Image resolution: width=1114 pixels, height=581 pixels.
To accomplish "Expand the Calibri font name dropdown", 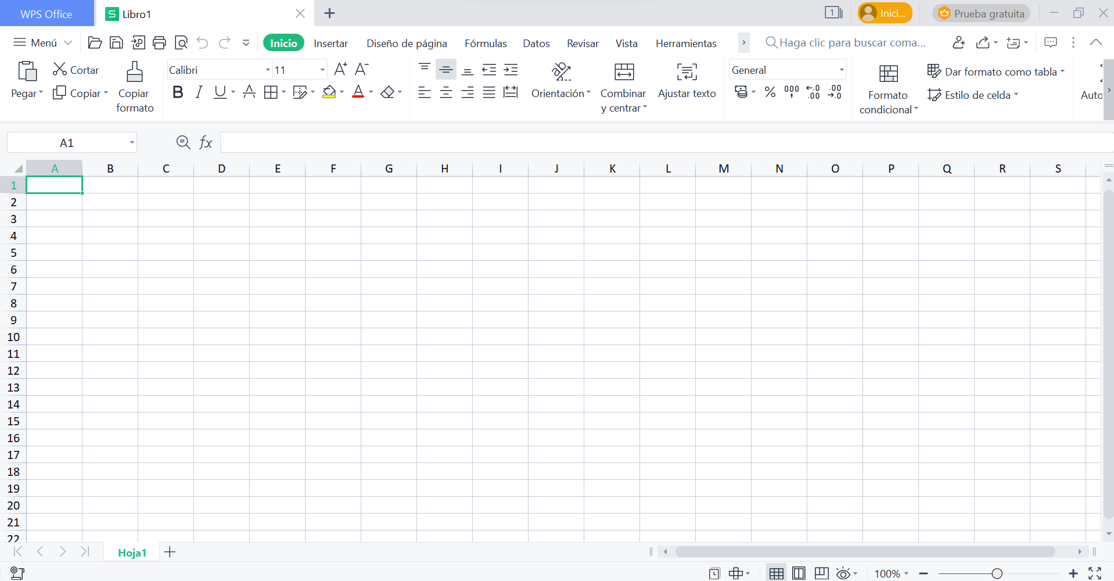I will (268, 70).
